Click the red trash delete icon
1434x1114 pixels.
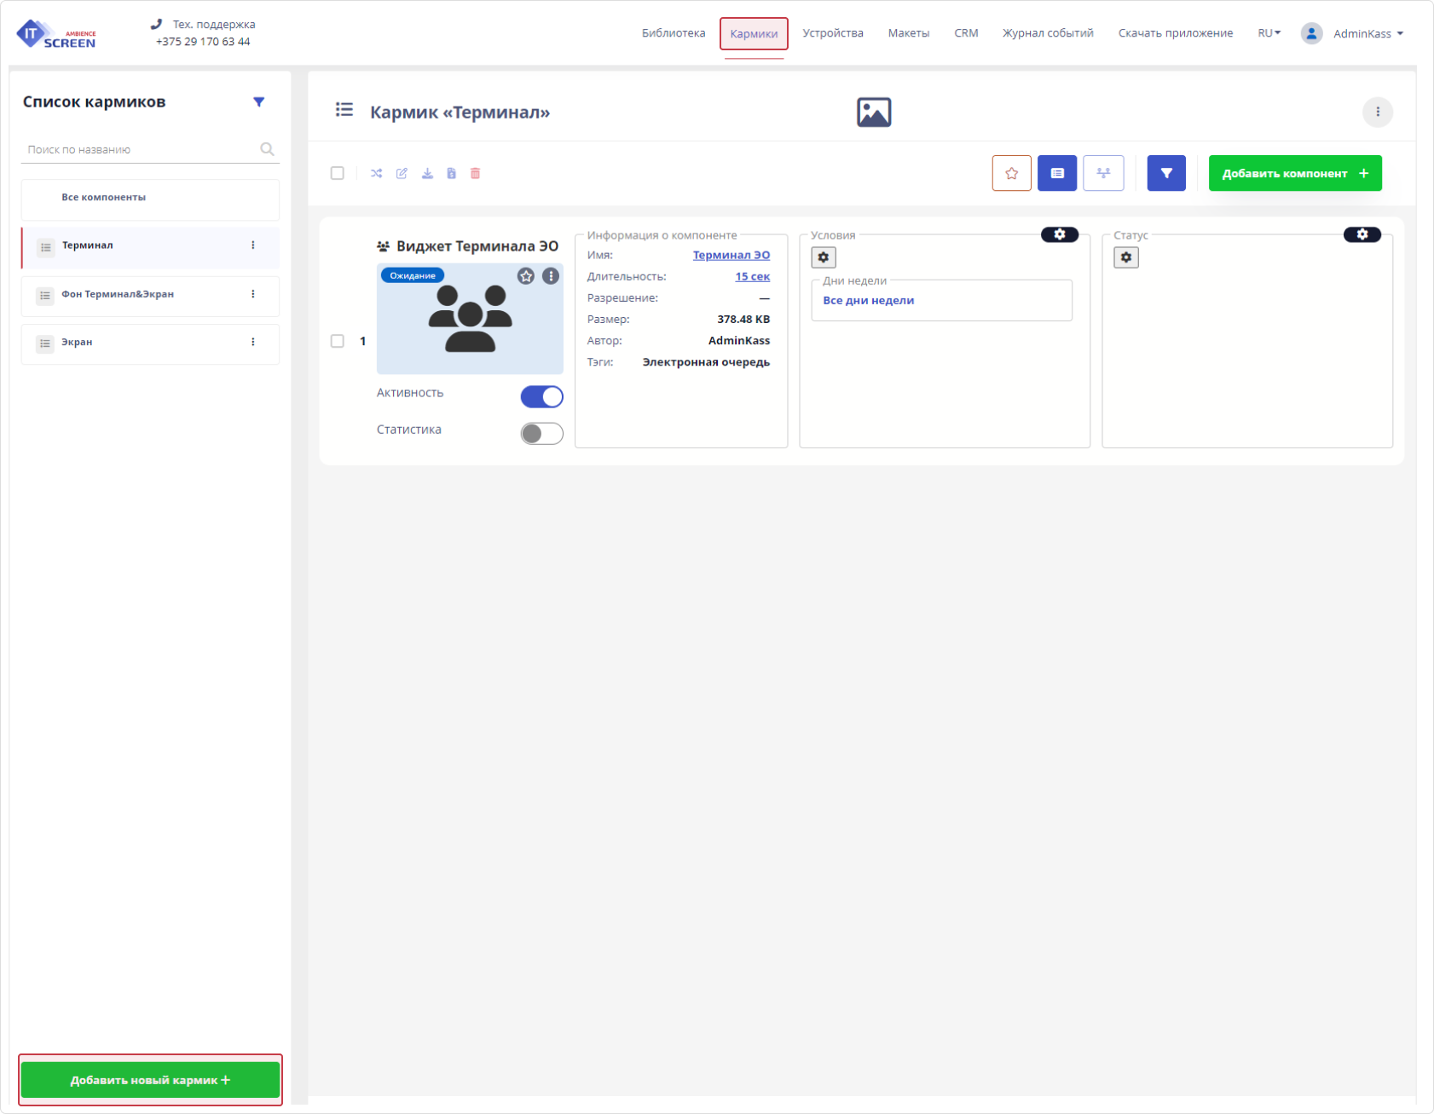click(x=476, y=173)
